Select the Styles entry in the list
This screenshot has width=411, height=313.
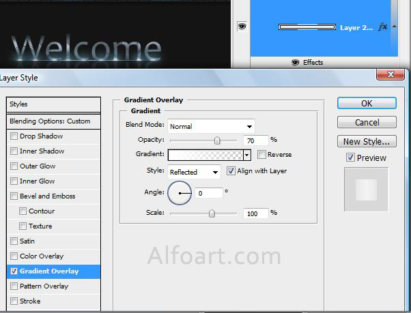click(x=53, y=104)
